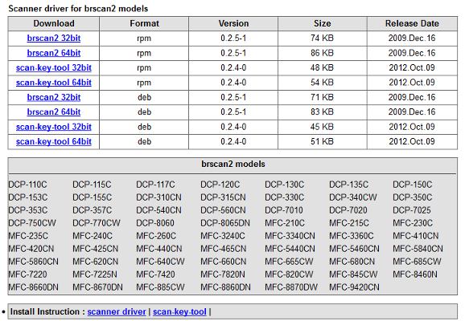Select model MFC-5860CN
Screen dimensions: 465x321
tap(34, 262)
